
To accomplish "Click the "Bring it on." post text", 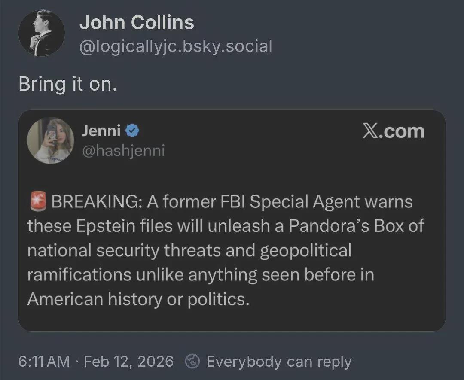I will 68,84.
